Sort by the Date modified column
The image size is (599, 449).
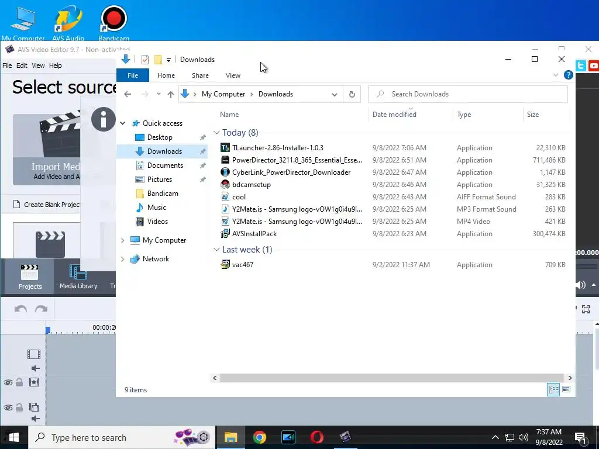[x=411, y=114]
